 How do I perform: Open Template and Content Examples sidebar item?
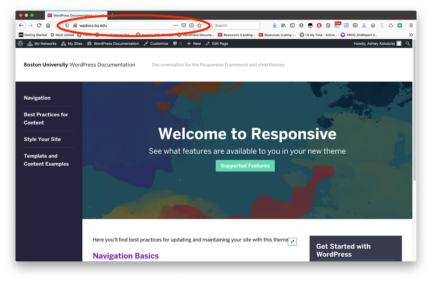click(x=46, y=160)
